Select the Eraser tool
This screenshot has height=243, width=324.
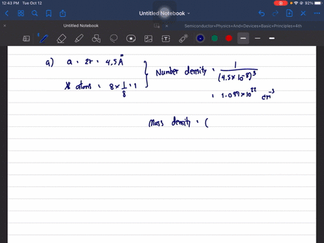tap(61, 38)
